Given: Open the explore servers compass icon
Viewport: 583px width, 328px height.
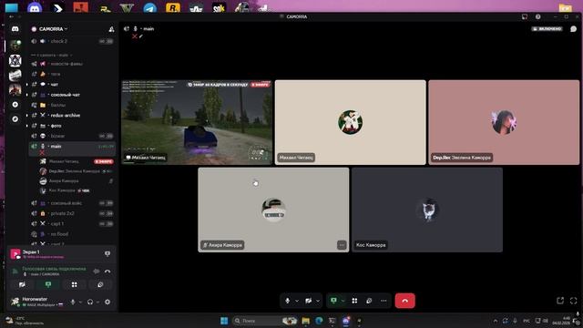Looking at the screenshot, I should pyautogui.click(x=15, y=119).
